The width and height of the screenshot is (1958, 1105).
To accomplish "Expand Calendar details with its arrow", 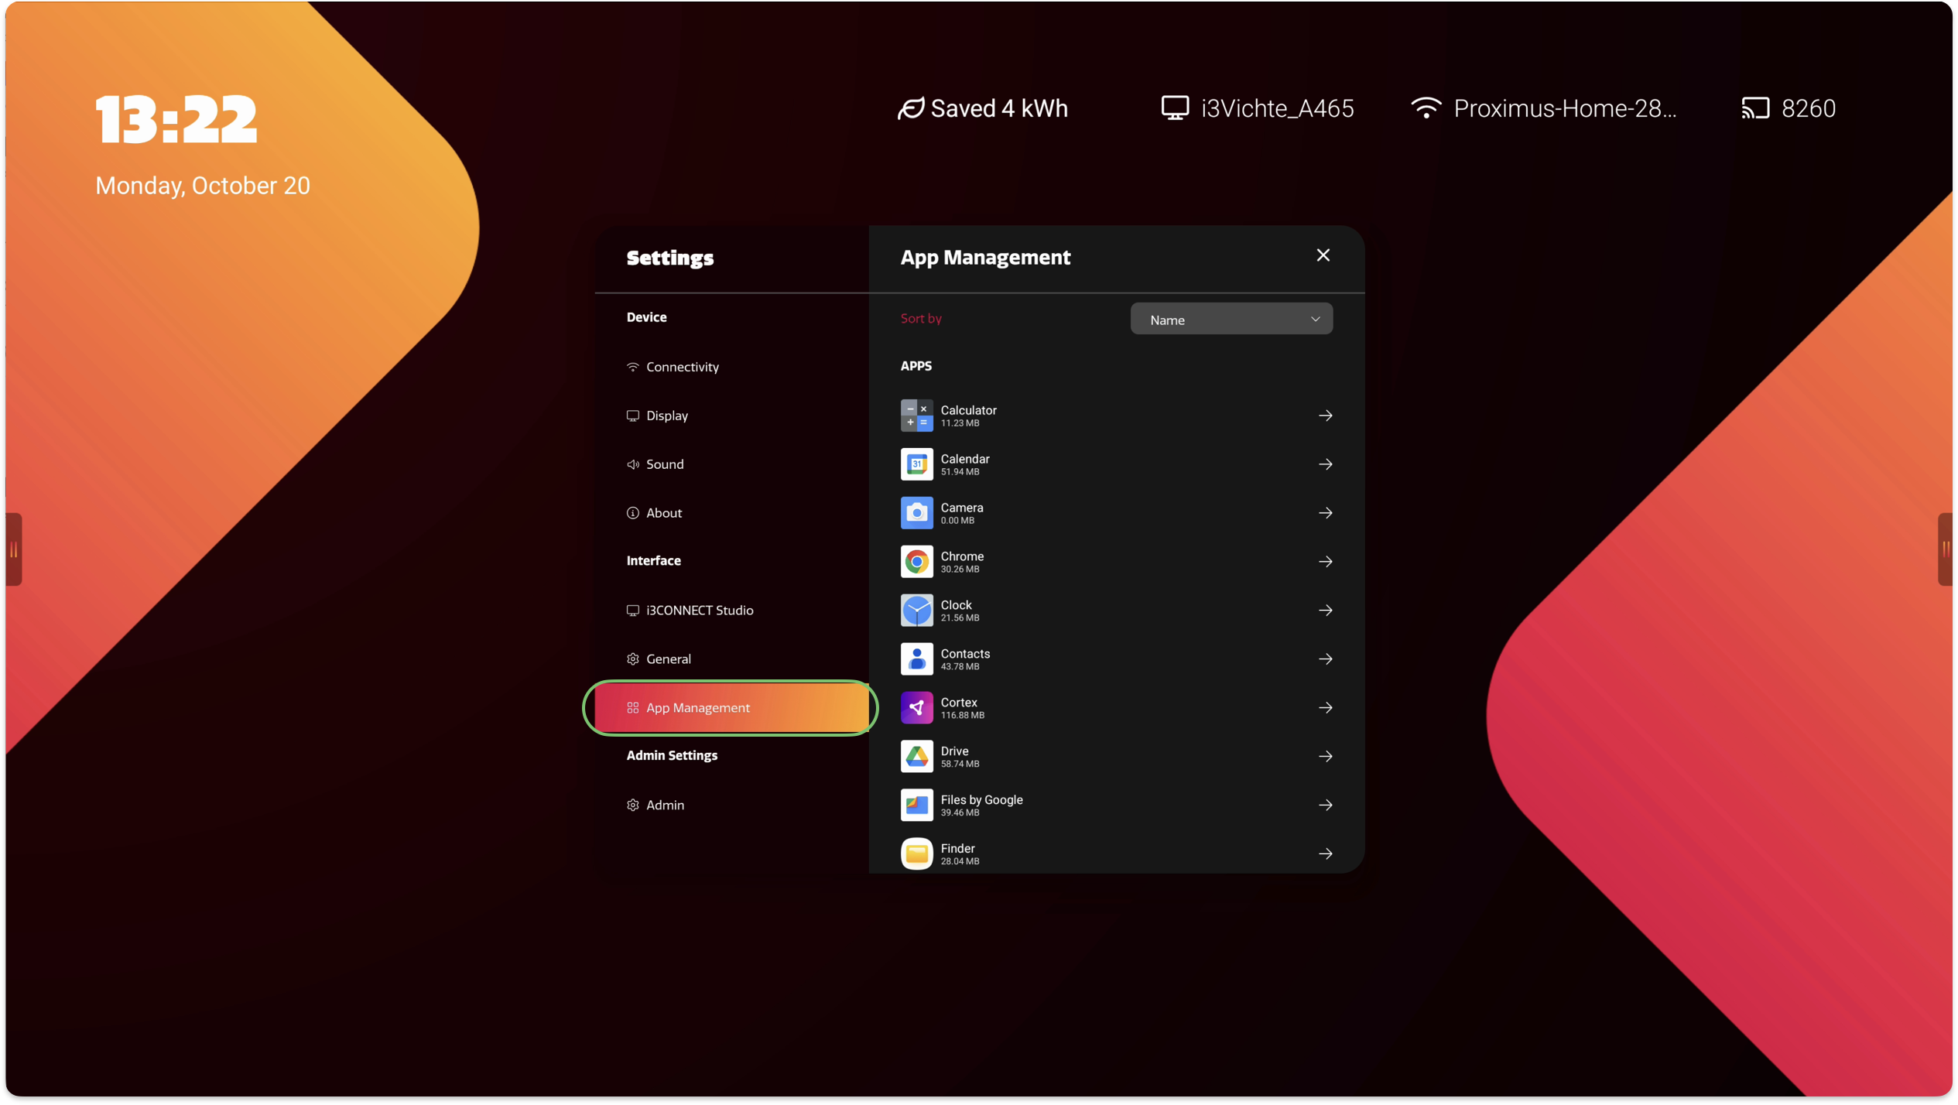I will coord(1325,464).
